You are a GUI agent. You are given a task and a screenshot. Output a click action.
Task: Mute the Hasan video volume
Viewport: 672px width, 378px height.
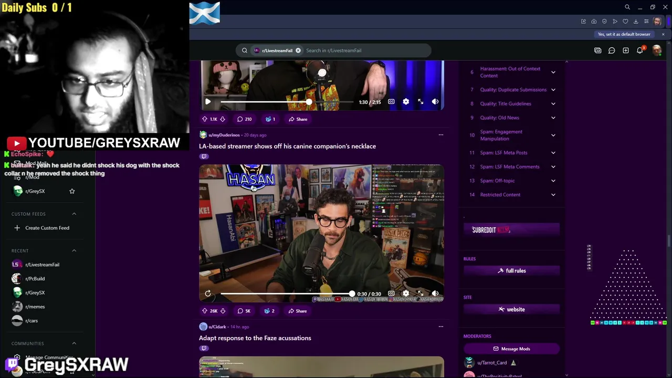click(x=435, y=293)
